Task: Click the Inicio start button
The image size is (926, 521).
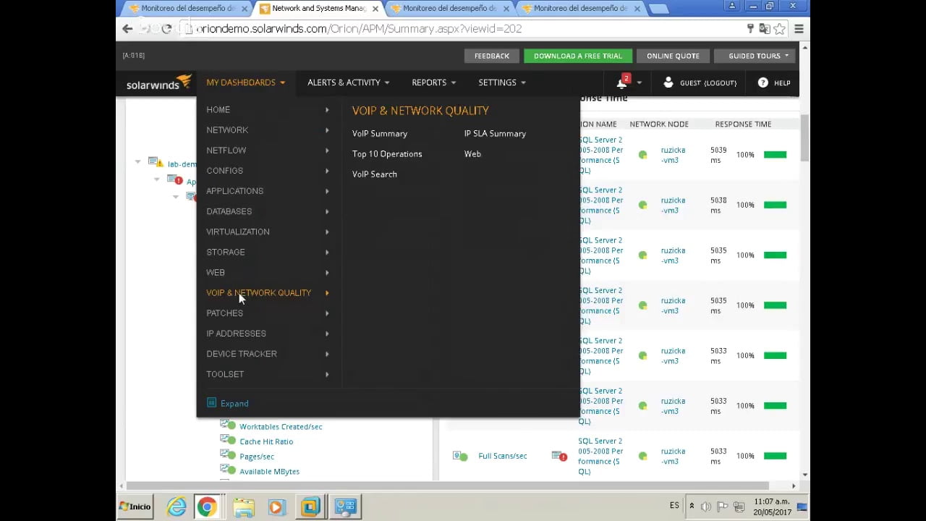Action: [x=135, y=507]
